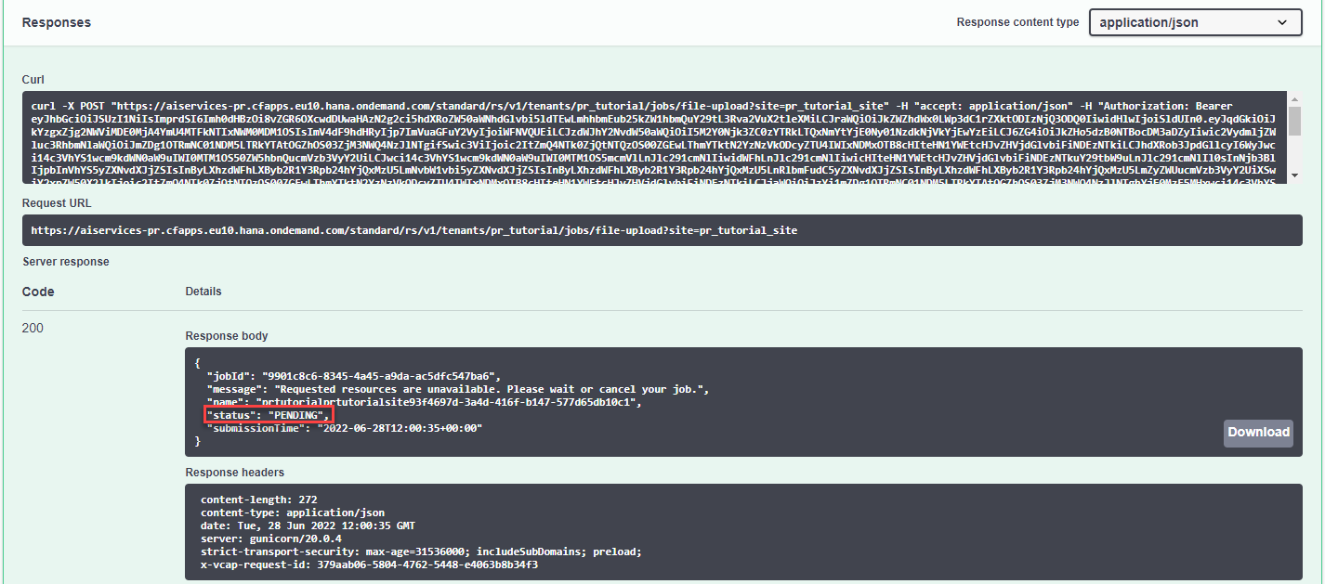
Task: Click the Request URL value text
Action: coord(413,230)
